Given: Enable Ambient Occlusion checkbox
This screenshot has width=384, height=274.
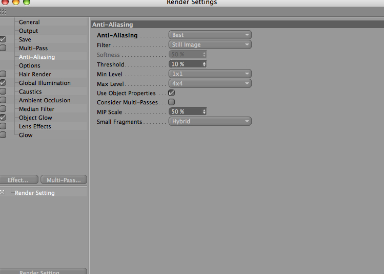Looking at the screenshot, I should coord(3,100).
